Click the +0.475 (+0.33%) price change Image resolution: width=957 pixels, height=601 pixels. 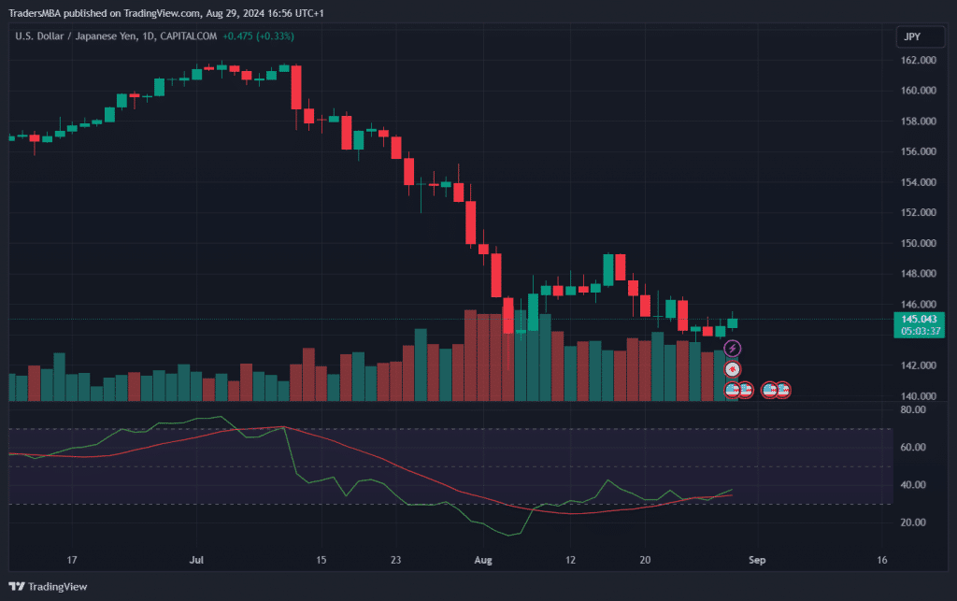(258, 36)
